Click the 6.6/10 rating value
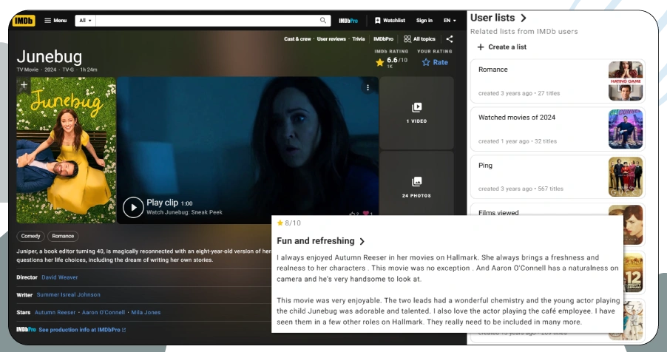The height and width of the screenshot is (352, 667). pos(397,61)
